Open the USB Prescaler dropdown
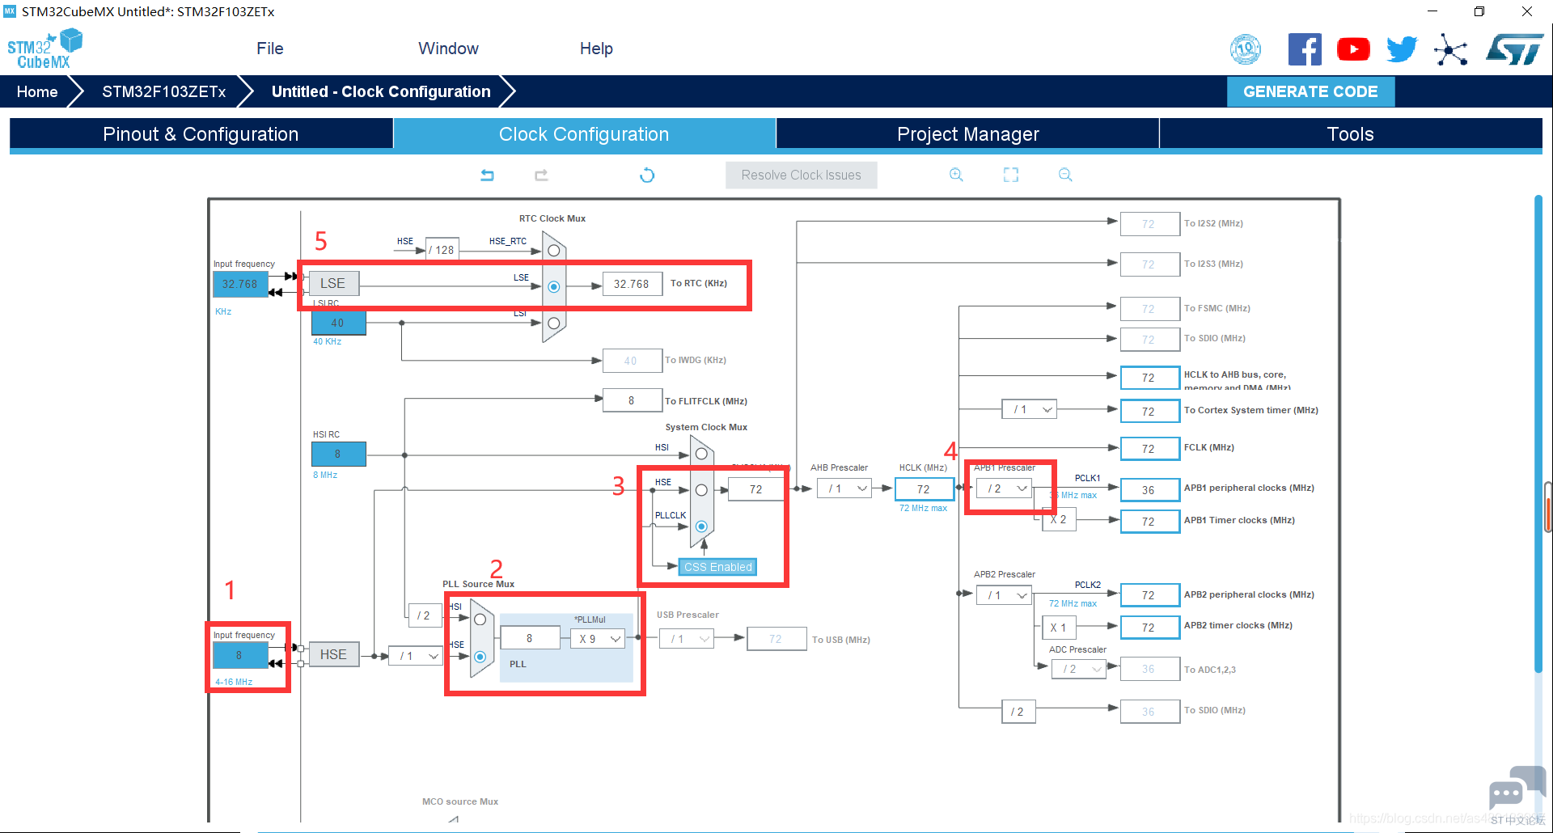1553x833 pixels. pos(687,639)
